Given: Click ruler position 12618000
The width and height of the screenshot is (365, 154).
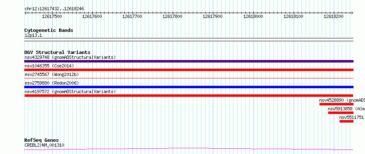Looking at the screenshot, I should pos(253,16).
